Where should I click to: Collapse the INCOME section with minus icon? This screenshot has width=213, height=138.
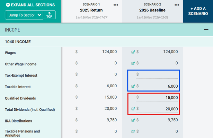pyautogui.click(x=206, y=30)
